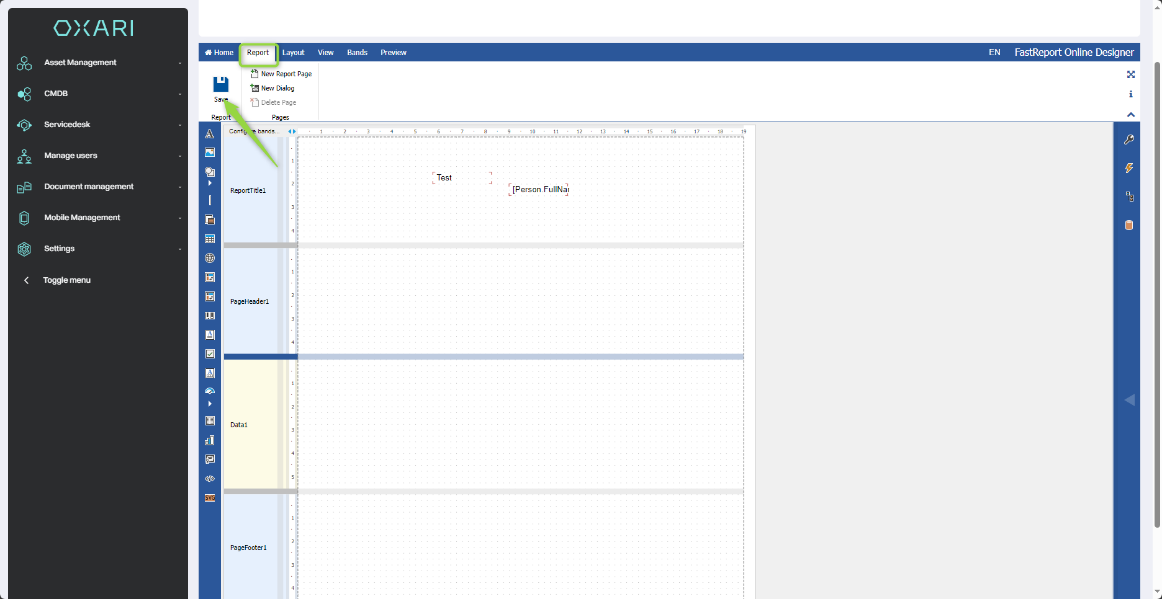
Task: Select the Gauge object tool
Action: click(210, 391)
